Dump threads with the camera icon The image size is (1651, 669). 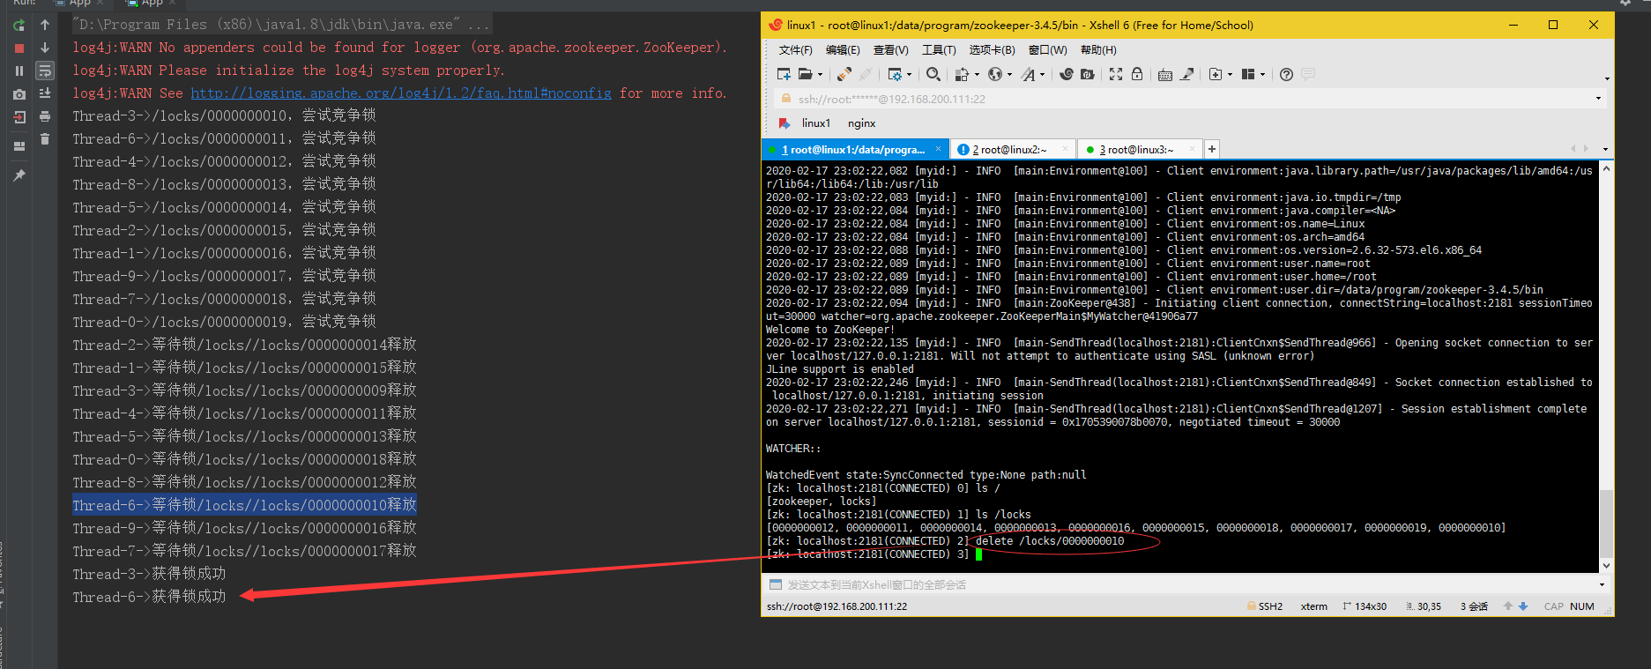[x=19, y=93]
